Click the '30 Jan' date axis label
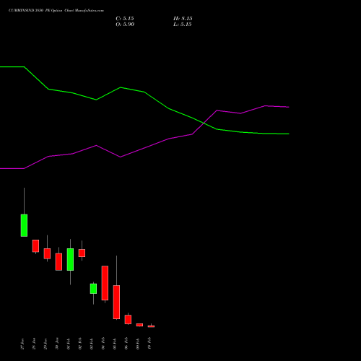361x361 pixels. click(x=57, y=344)
